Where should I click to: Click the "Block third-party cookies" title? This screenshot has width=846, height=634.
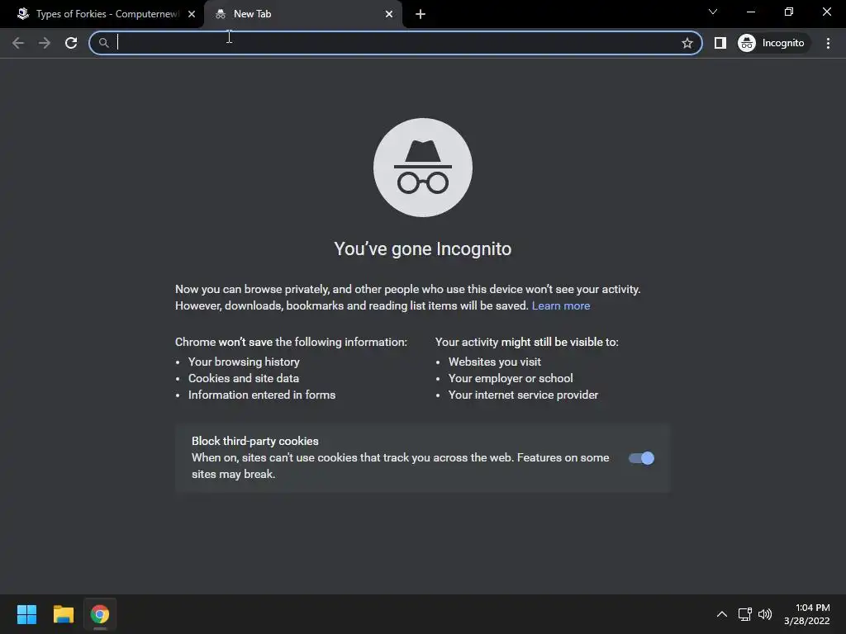click(255, 441)
